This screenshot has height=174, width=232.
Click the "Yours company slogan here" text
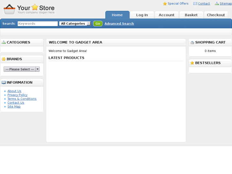(36, 12)
